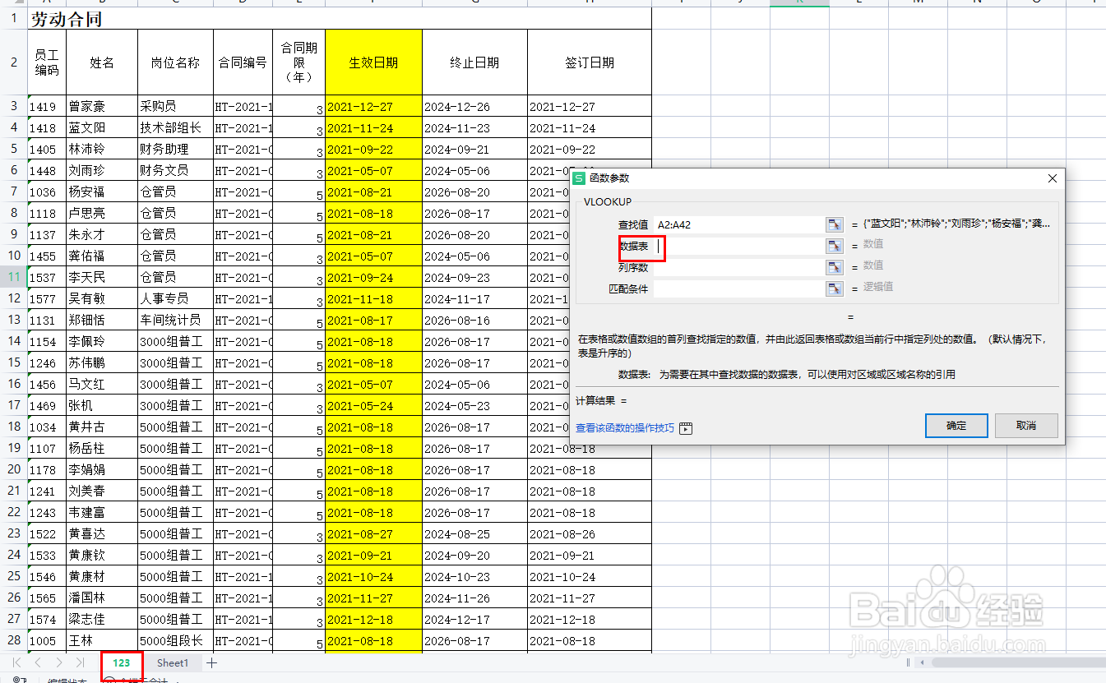Open the 查看该函数的操作技巧 link
Screen dimensions: 1106x683
(625, 428)
